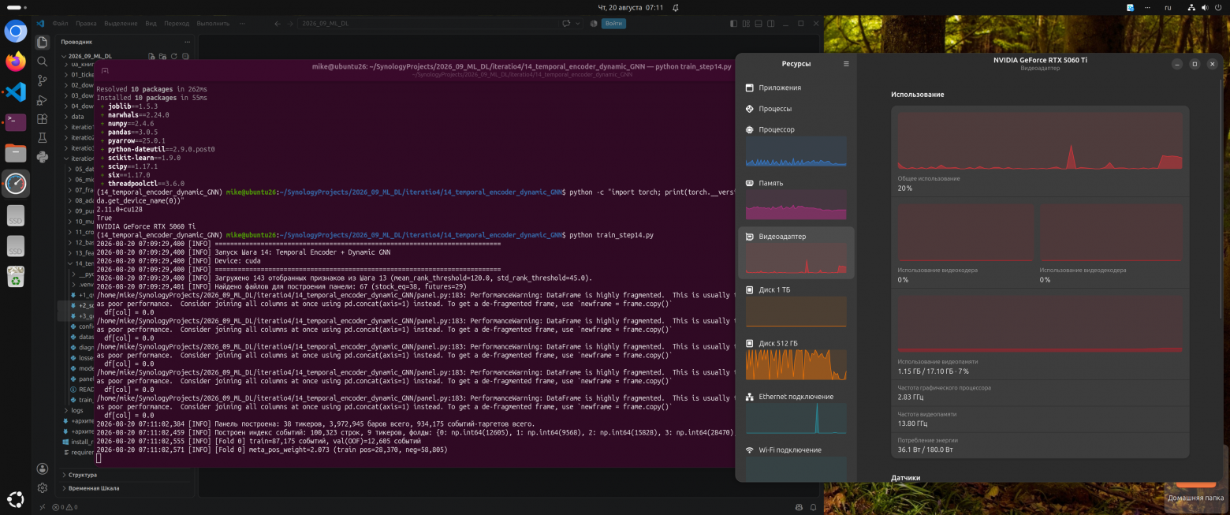Screen dimensions: 1230x515
Task: Open Правка menu in VS Code
Action: [87, 24]
